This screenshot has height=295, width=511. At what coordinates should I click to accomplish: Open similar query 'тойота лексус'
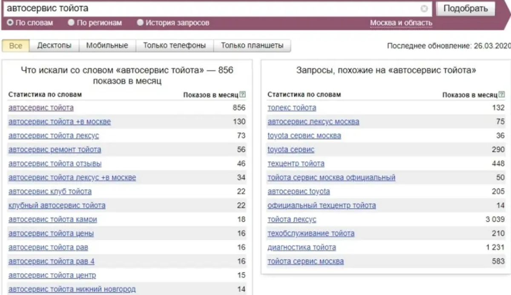point(292,220)
